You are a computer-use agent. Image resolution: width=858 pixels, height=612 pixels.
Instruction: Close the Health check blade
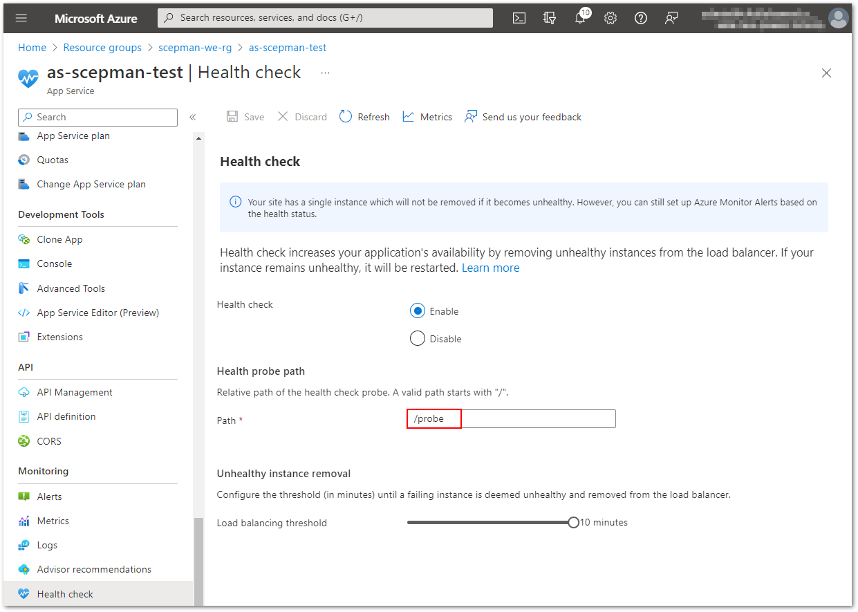coord(826,73)
